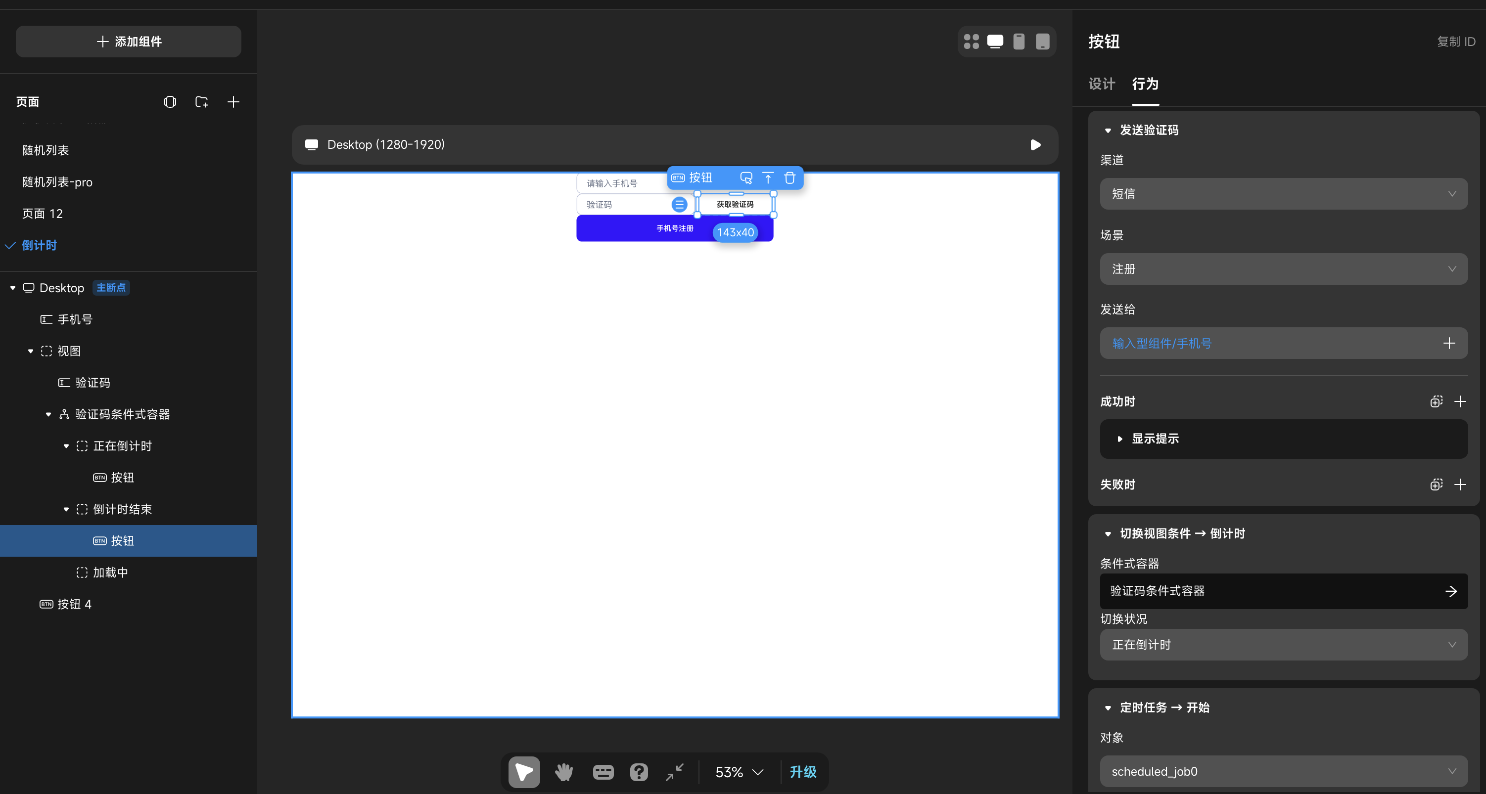Select the 随机列表-pro page
The image size is (1486, 794).
pos(57,182)
